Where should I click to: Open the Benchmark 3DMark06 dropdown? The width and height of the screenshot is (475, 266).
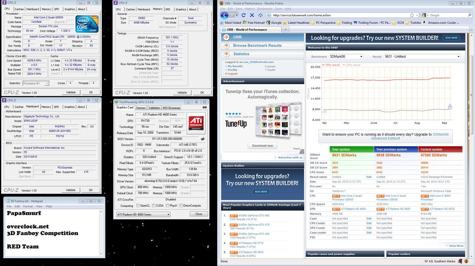click(346, 56)
